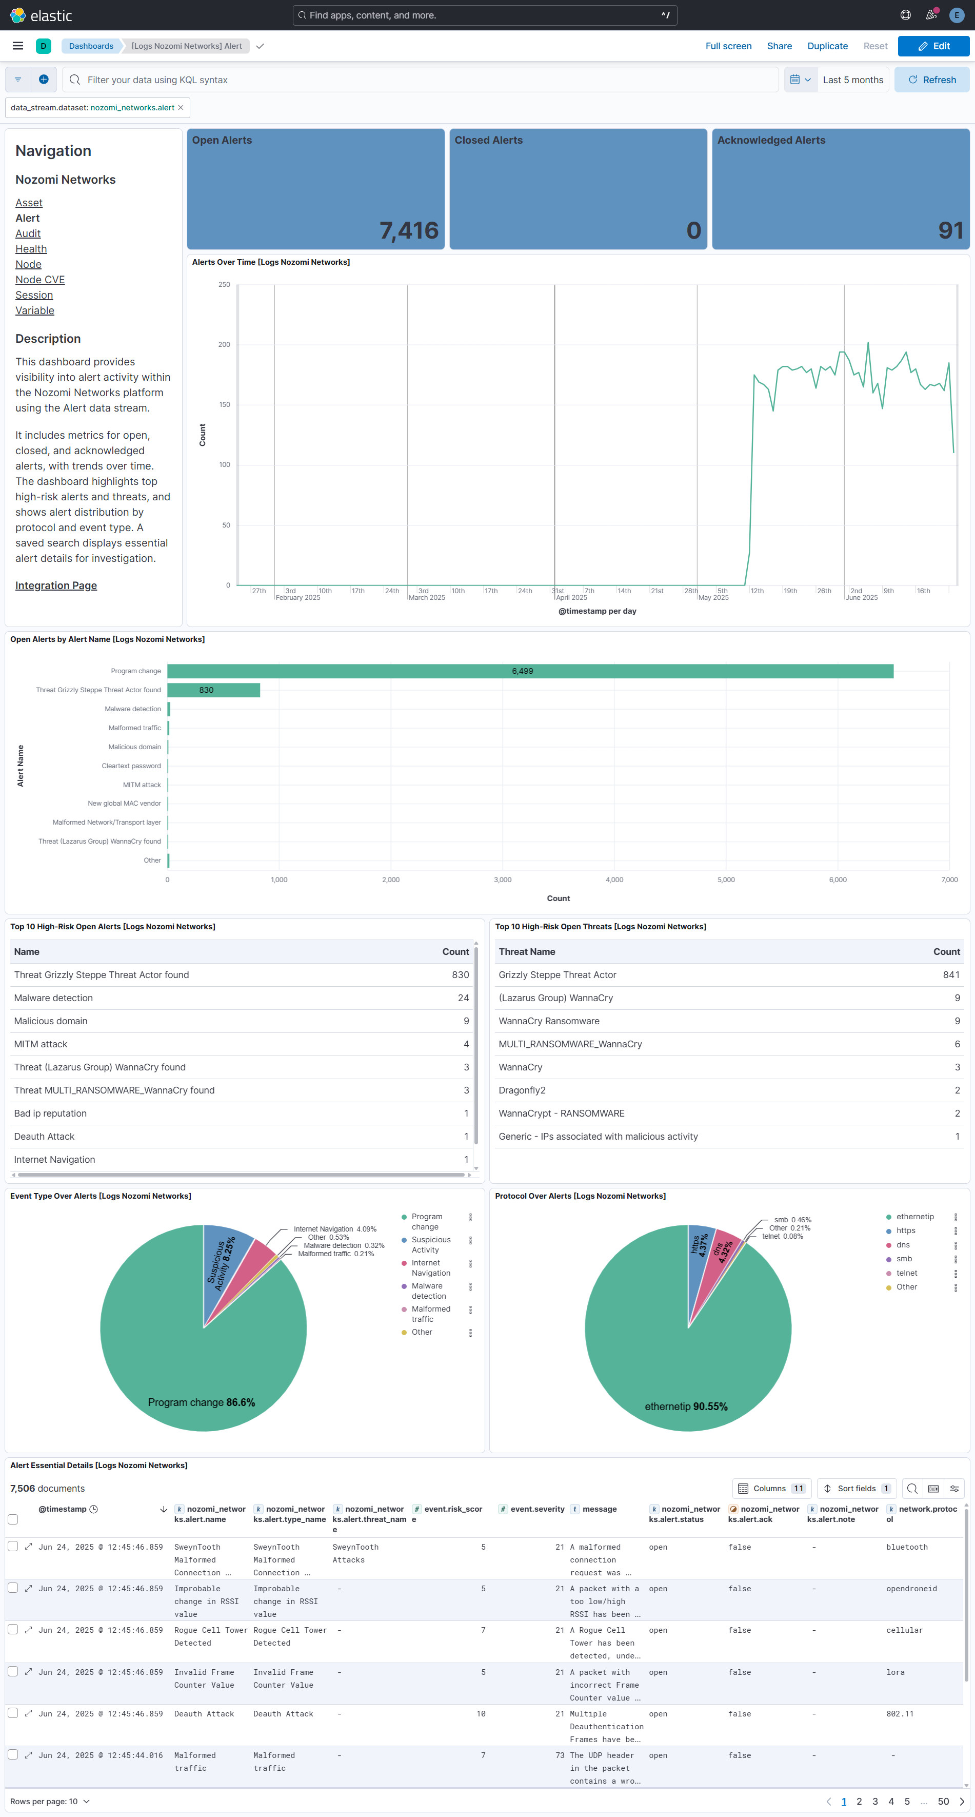This screenshot has width=975, height=1817.
Task: Open the date quick menu calendar dropdown
Action: tap(800, 80)
